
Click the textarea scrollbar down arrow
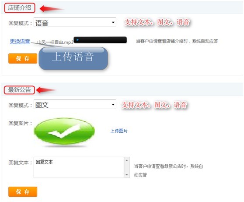click(x=127, y=174)
